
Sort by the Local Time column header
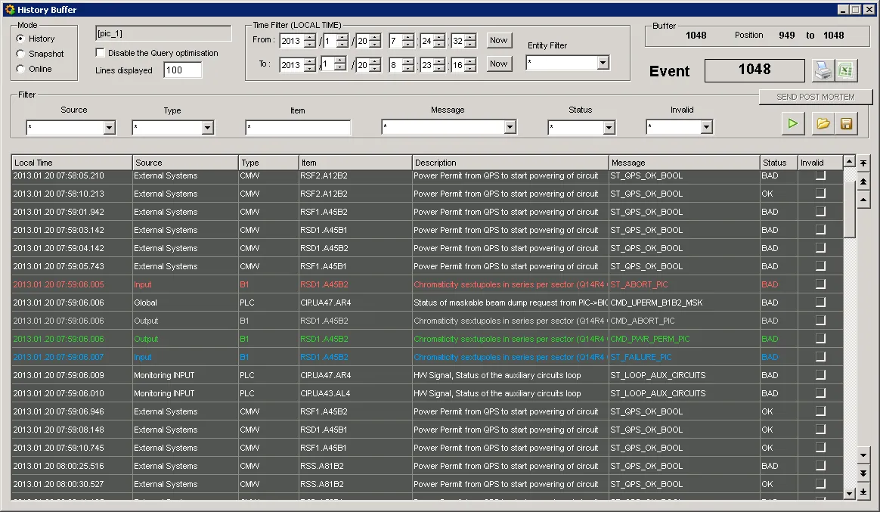(x=72, y=163)
